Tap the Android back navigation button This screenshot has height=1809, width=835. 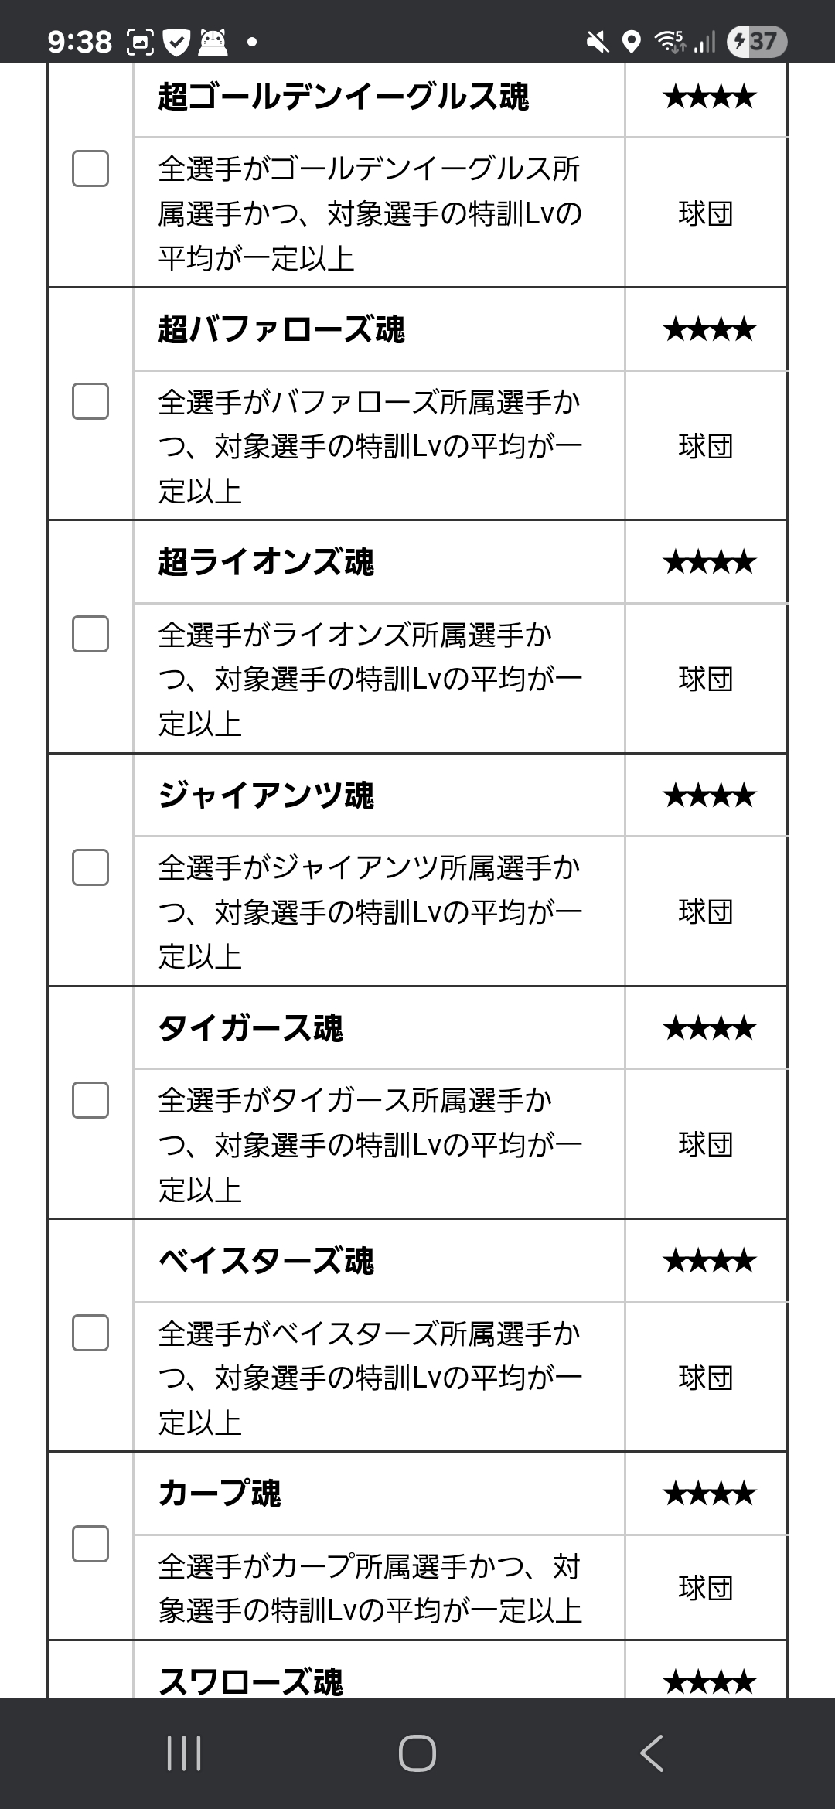[x=652, y=1753]
